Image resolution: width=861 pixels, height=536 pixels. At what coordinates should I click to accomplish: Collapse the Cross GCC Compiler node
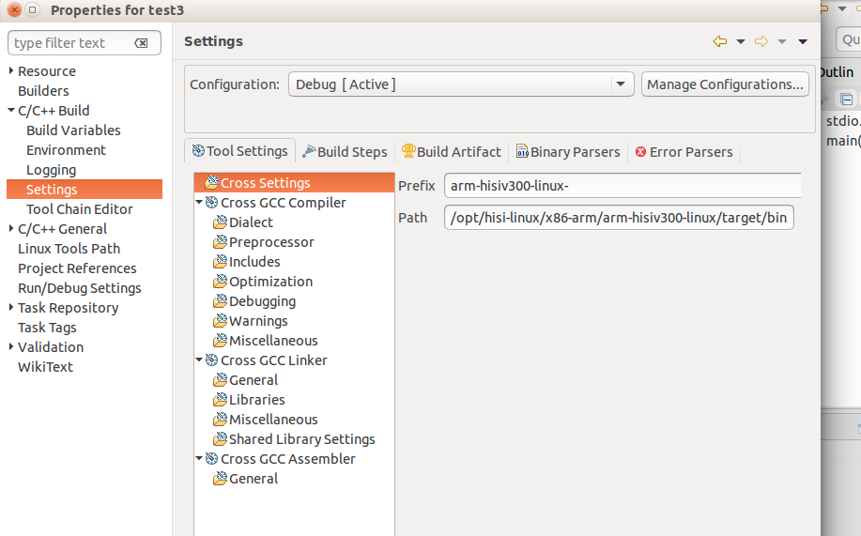tap(199, 202)
